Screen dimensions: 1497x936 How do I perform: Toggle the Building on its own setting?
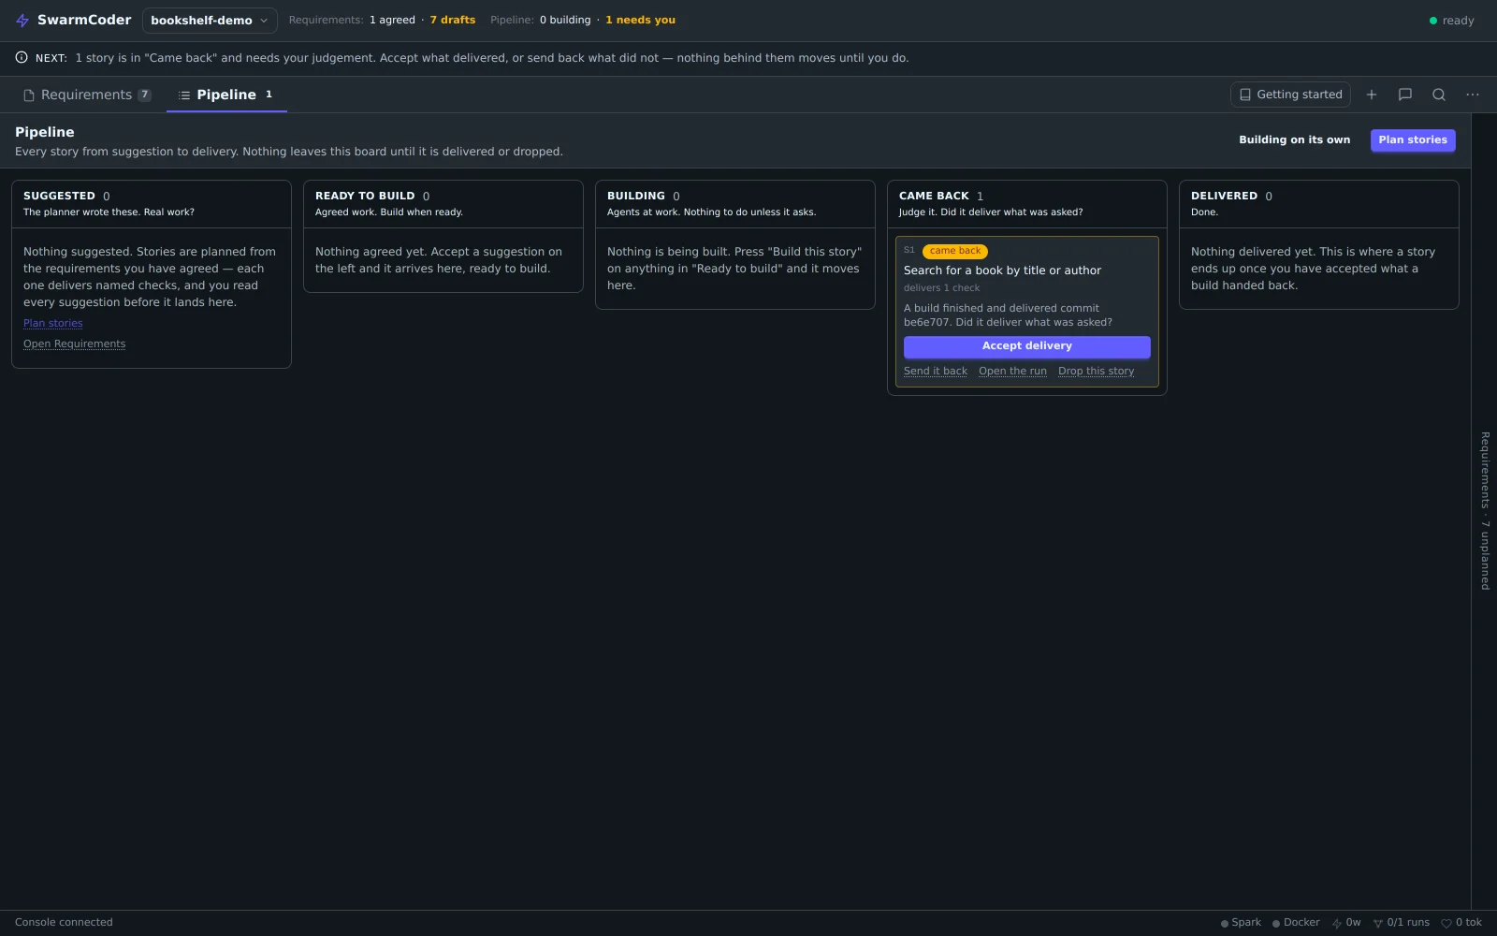tap(1295, 140)
